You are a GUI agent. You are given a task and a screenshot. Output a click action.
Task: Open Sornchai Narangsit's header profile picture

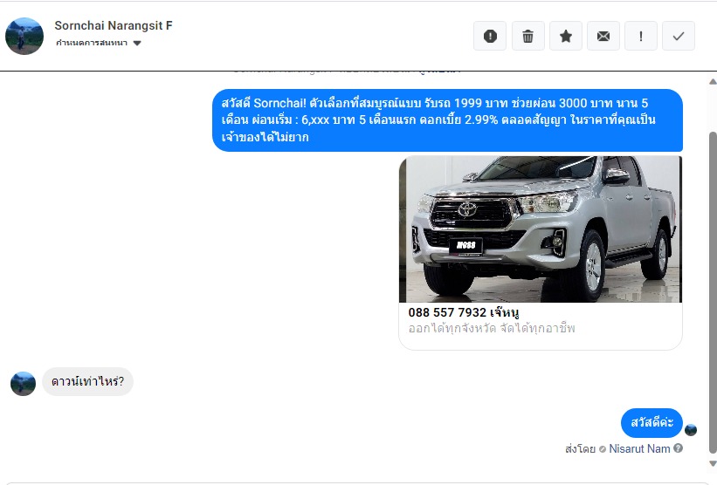tap(24, 36)
